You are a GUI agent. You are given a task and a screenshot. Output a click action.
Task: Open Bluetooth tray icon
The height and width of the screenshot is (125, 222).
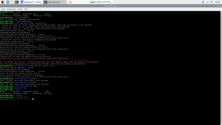(203, 2)
